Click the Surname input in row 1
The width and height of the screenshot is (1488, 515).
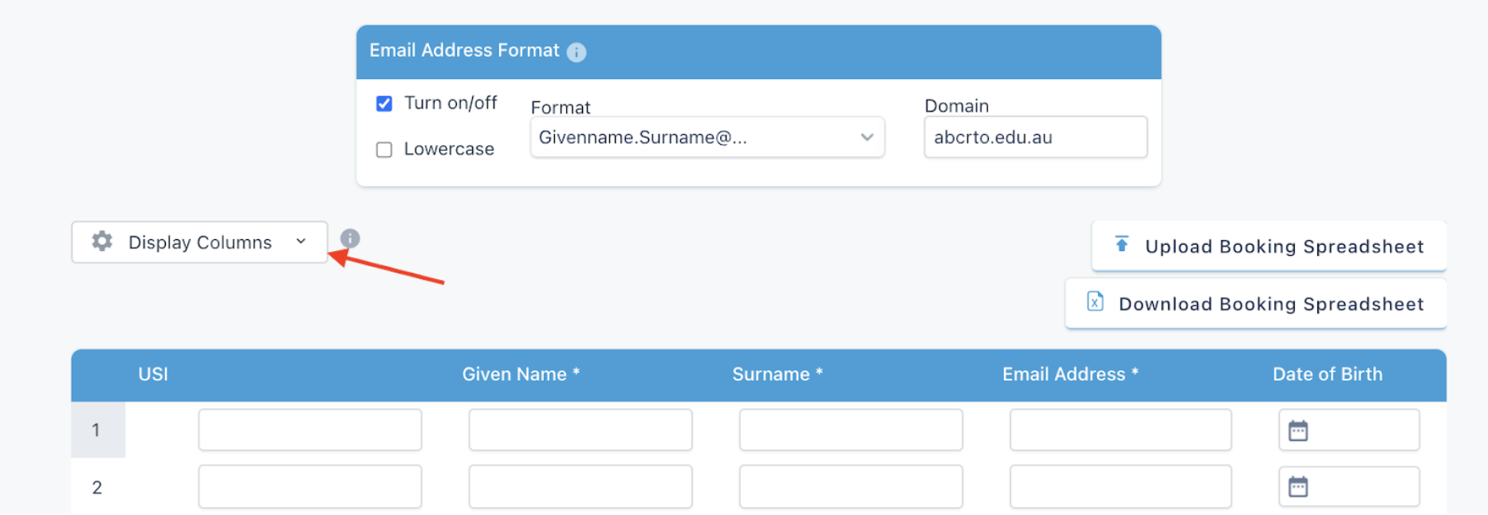(851, 430)
